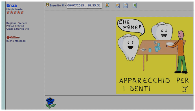Click the APPARECCHIO PER I DENTI caption
The image size is (195, 111).
coord(154,84)
